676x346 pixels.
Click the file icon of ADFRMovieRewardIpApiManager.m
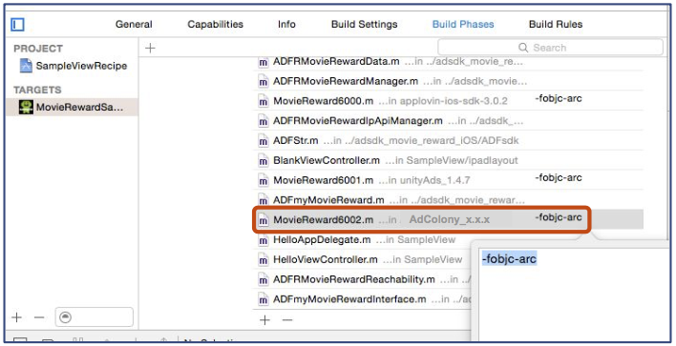point(263,121)
